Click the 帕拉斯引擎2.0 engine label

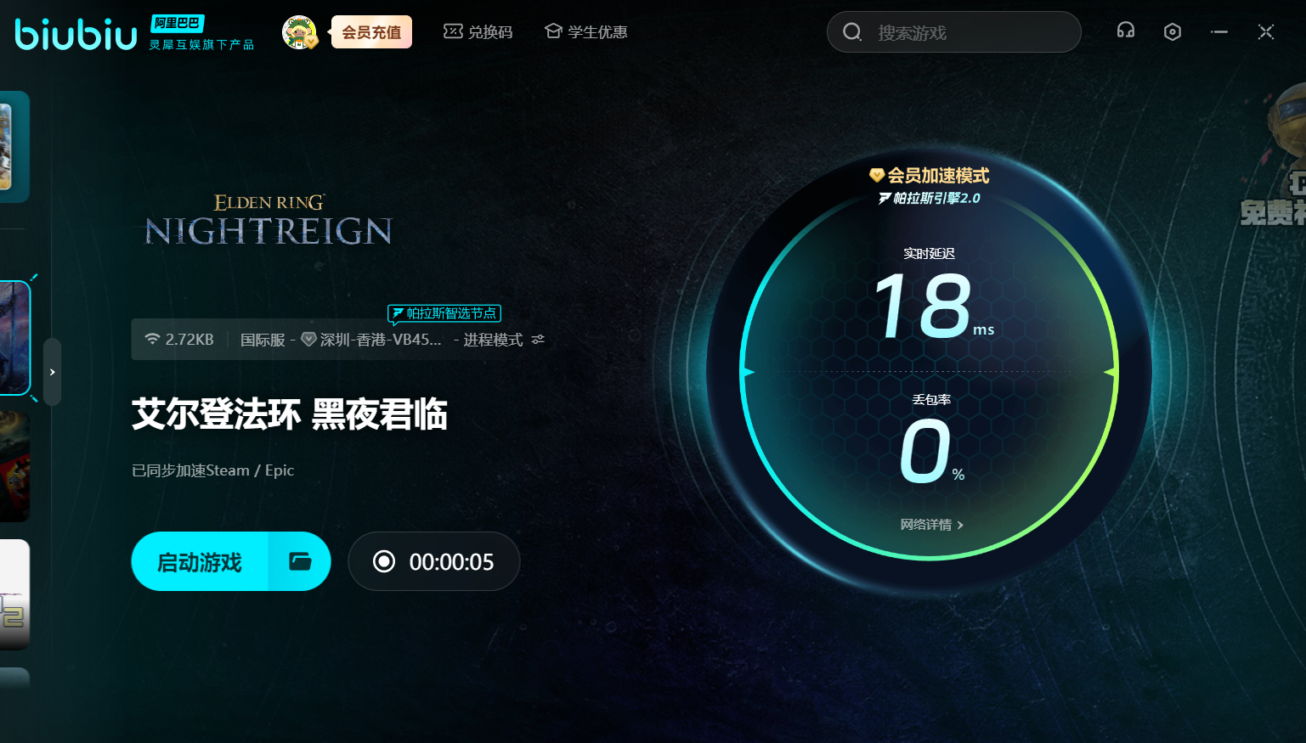(x=929, y=198)
